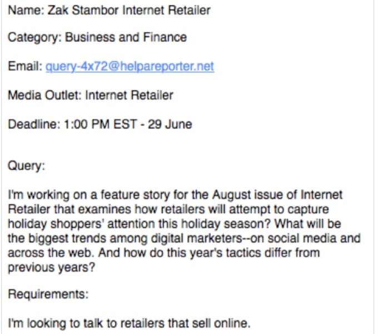Click the text "previous years?"

(x=51, y=267)
